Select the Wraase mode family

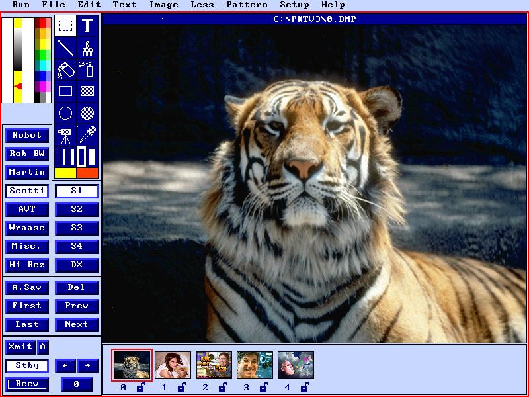tap(27, 228)
